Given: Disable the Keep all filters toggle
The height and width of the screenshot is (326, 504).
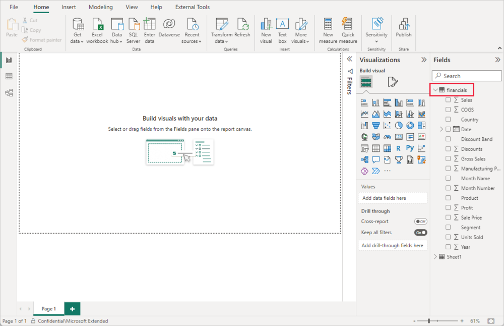Looking at the screenshot, I should (421, 232).
